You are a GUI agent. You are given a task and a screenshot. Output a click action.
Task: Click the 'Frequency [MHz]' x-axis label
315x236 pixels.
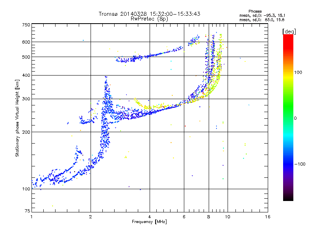pos(149,222)
